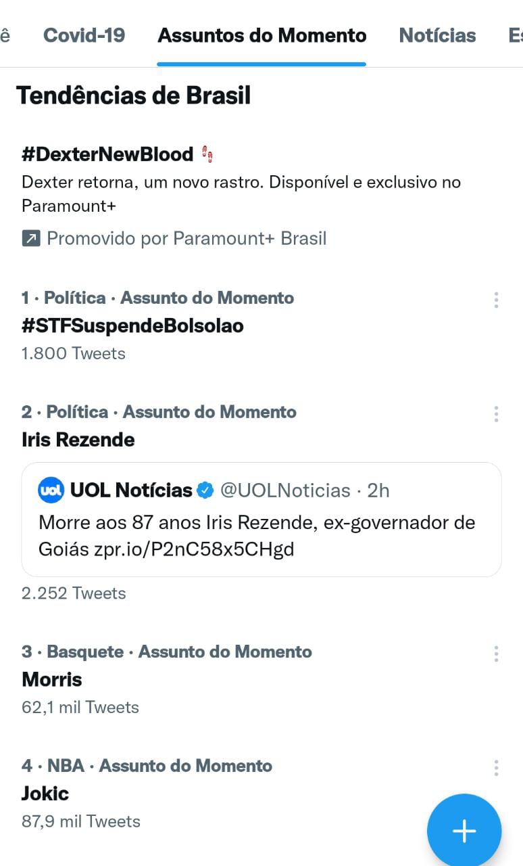The width and height of the screenshot is (523, 866).
Task: Open three-dot menu for Jokic trend
Action: (x=496, y=768)
